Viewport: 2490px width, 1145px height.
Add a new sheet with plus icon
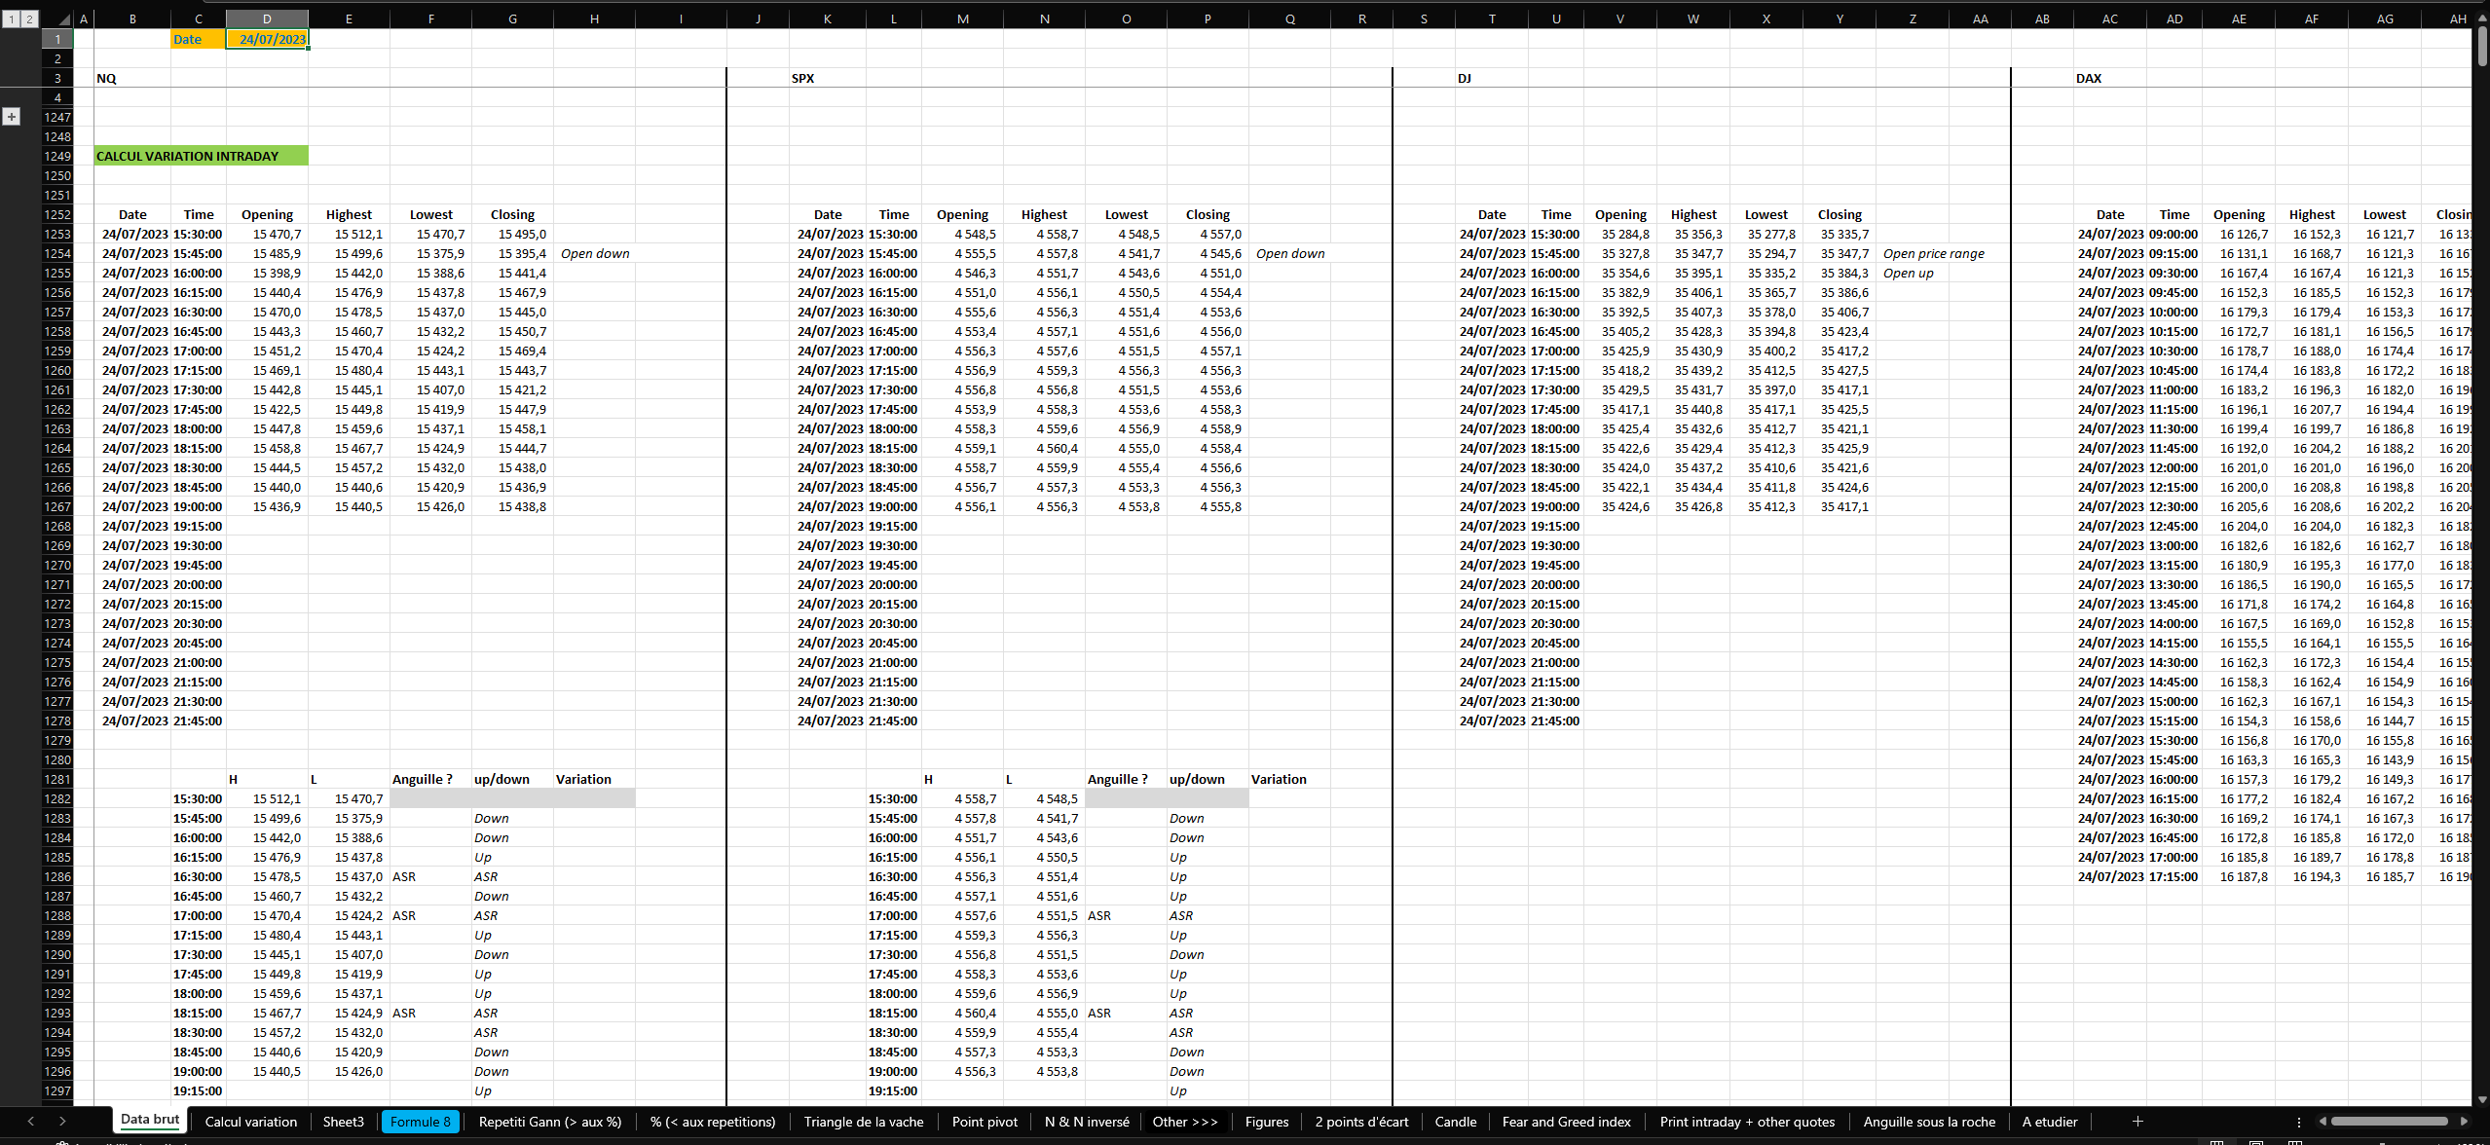(x=2137, y=1122)
